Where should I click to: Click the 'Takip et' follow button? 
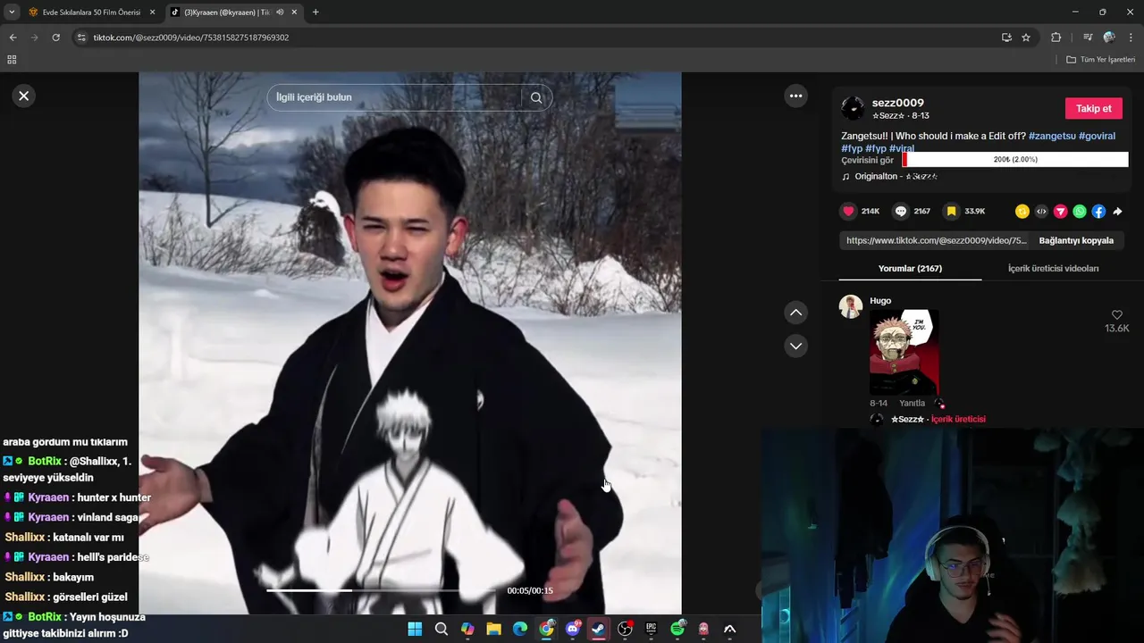pos(1093,108)
